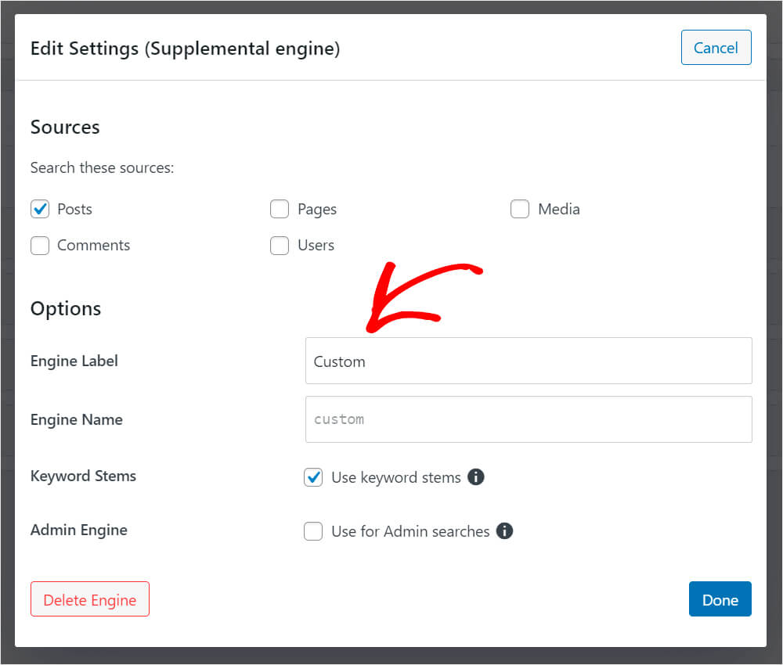Click the Options heading text
This screenshot has height=665, width=783.
tap(66, 309)
